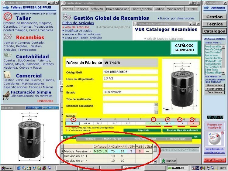Select the M20X1.5 rosca cell
Screen dimensions: 228x171
(100, 151)
